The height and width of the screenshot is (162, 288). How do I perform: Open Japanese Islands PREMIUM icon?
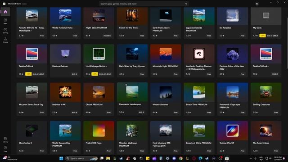coord(199,15)
